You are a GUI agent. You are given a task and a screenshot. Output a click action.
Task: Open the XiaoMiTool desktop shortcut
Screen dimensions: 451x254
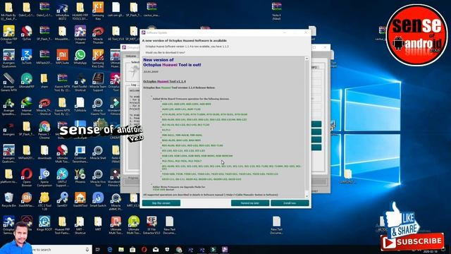coord(80,200)
